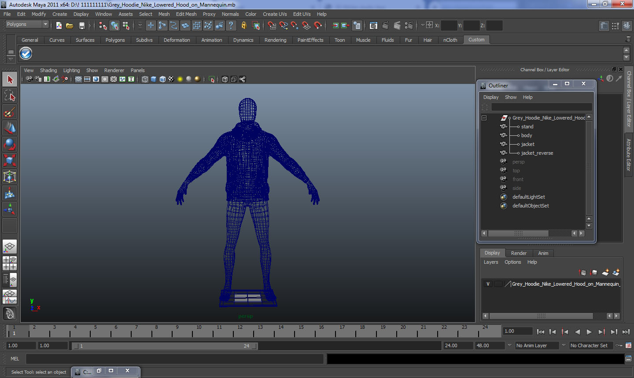Play the animation forwards
The height and width of the screenshot is (378, 634).
tap(589, 332)
